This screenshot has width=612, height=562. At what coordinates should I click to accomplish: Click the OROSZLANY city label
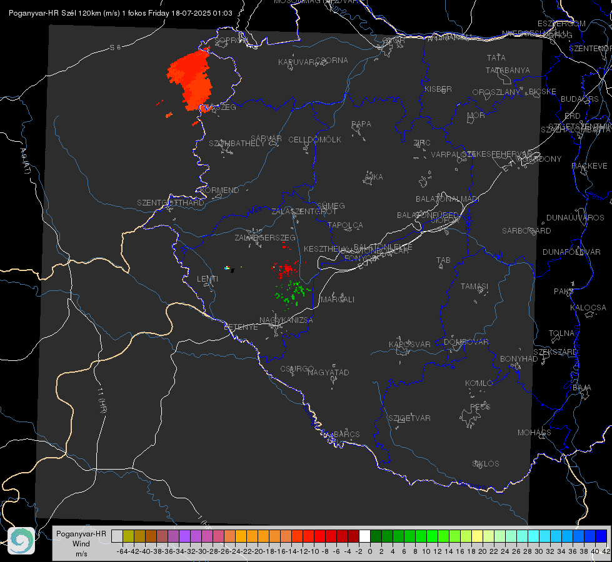tap(496, 92)
